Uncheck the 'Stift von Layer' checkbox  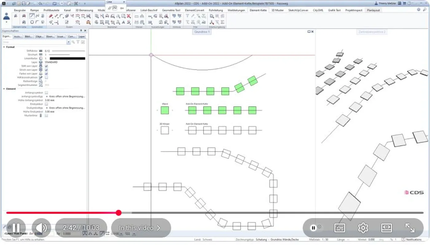pyautogui.click(x=46, y=66)
